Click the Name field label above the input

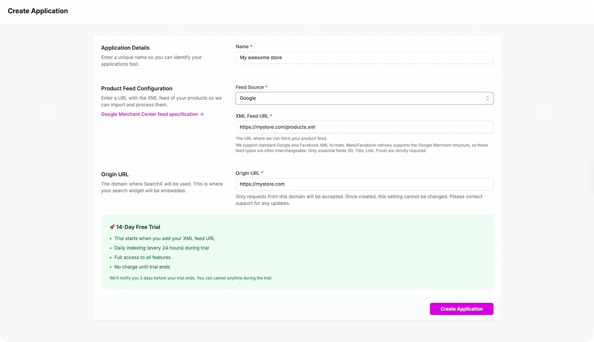242,46
